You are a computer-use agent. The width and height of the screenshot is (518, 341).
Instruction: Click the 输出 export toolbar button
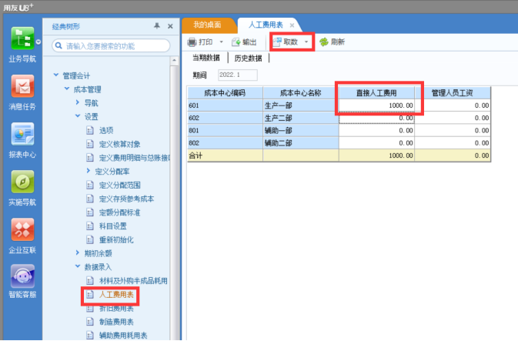coord(244,42)
